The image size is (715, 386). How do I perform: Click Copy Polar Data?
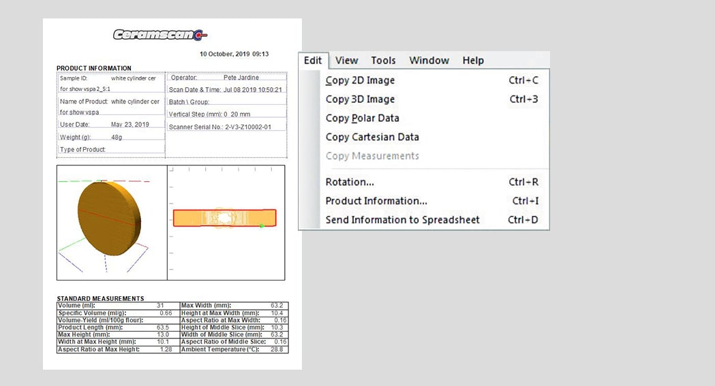pyautogui.click(x=362, y=118)
